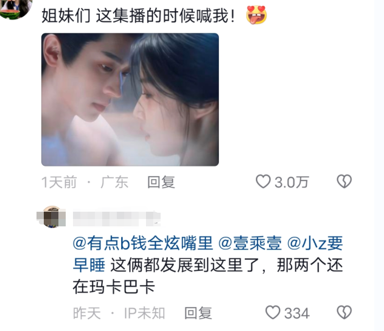Tap the 3.0万 like count
Image resolution: width=384 pixels, height=331 pixels.
click(292, 183)
